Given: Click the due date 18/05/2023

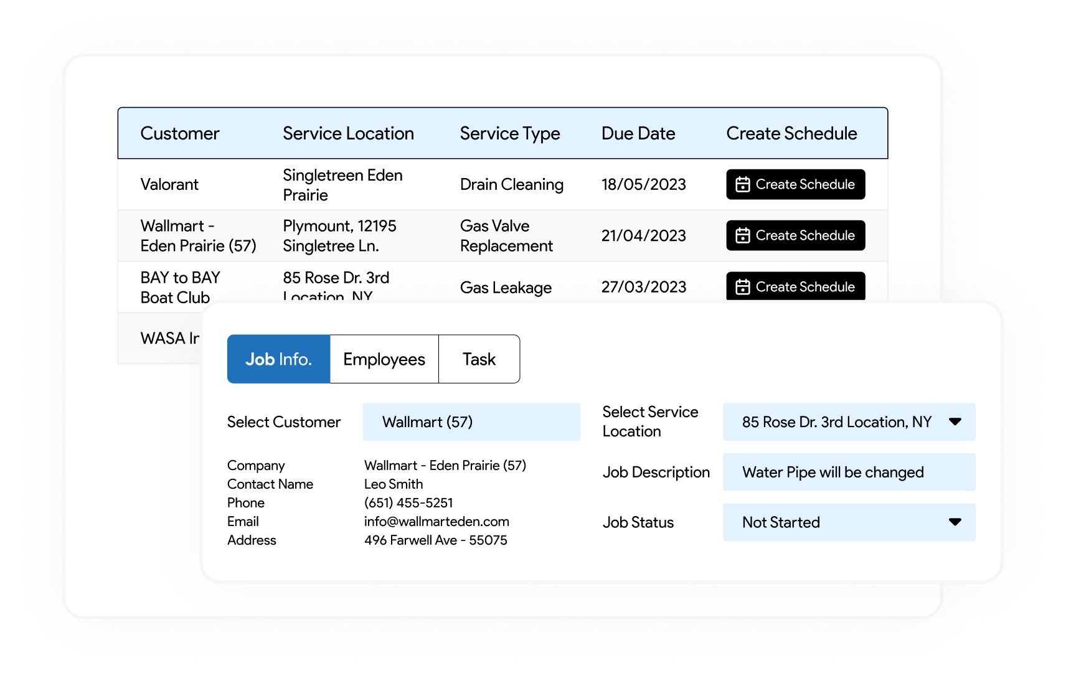Looking at the screenshot, I should click(643, 184).
